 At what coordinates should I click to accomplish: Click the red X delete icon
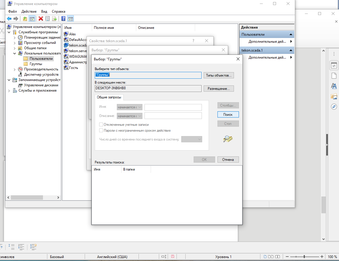41,19
